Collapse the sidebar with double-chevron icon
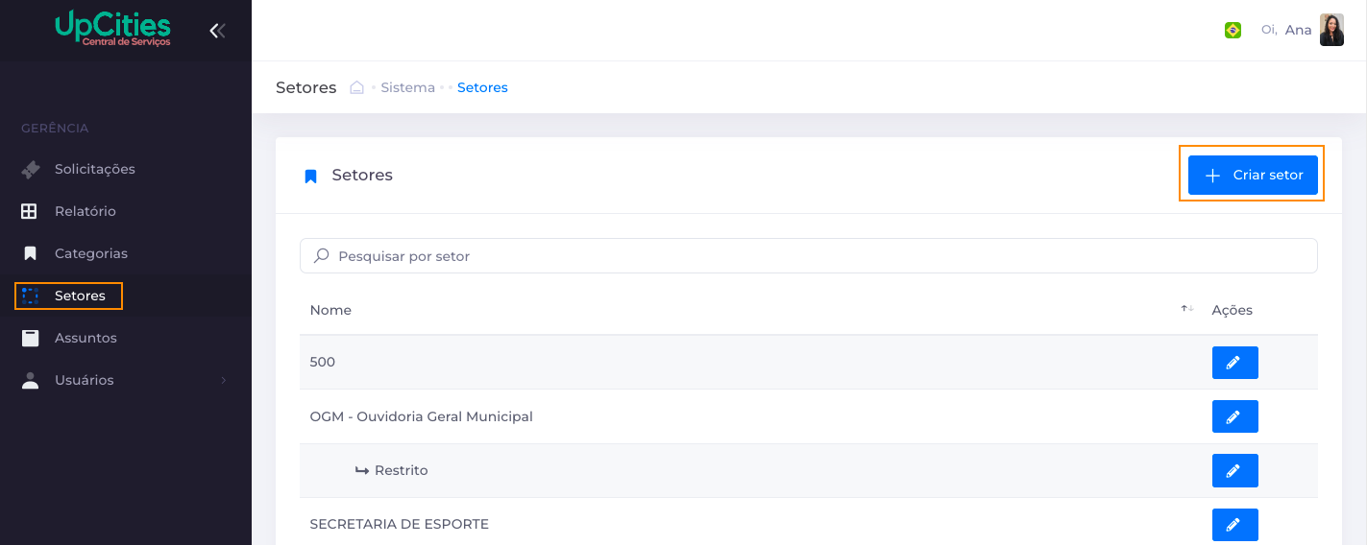The height and width of the screenshot is (545, 1367). pyautogui.click(x=217, y=31)
